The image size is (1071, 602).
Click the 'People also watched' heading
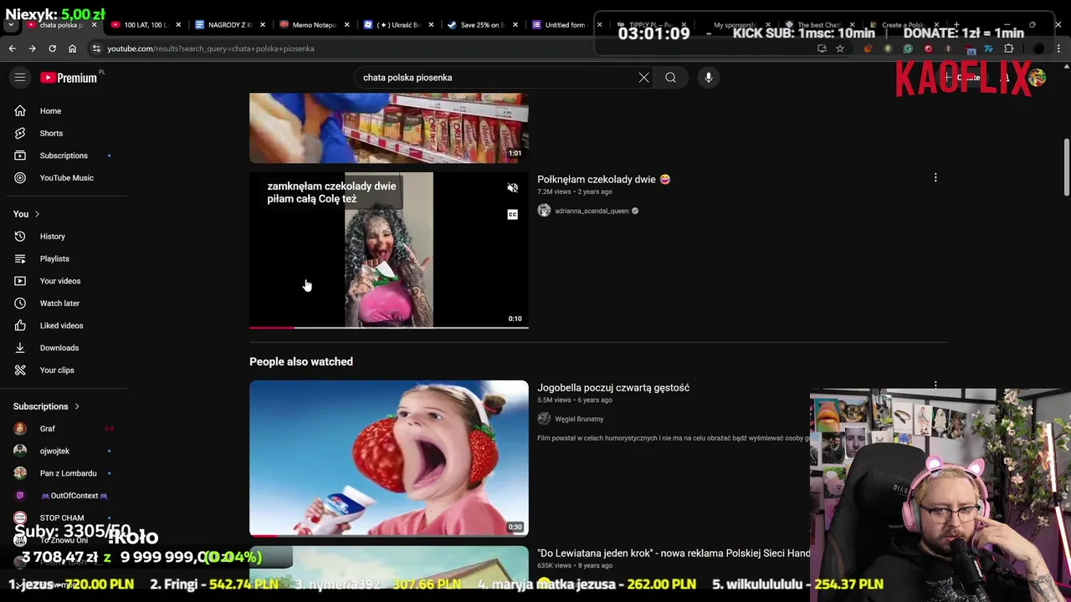point(301,362)
